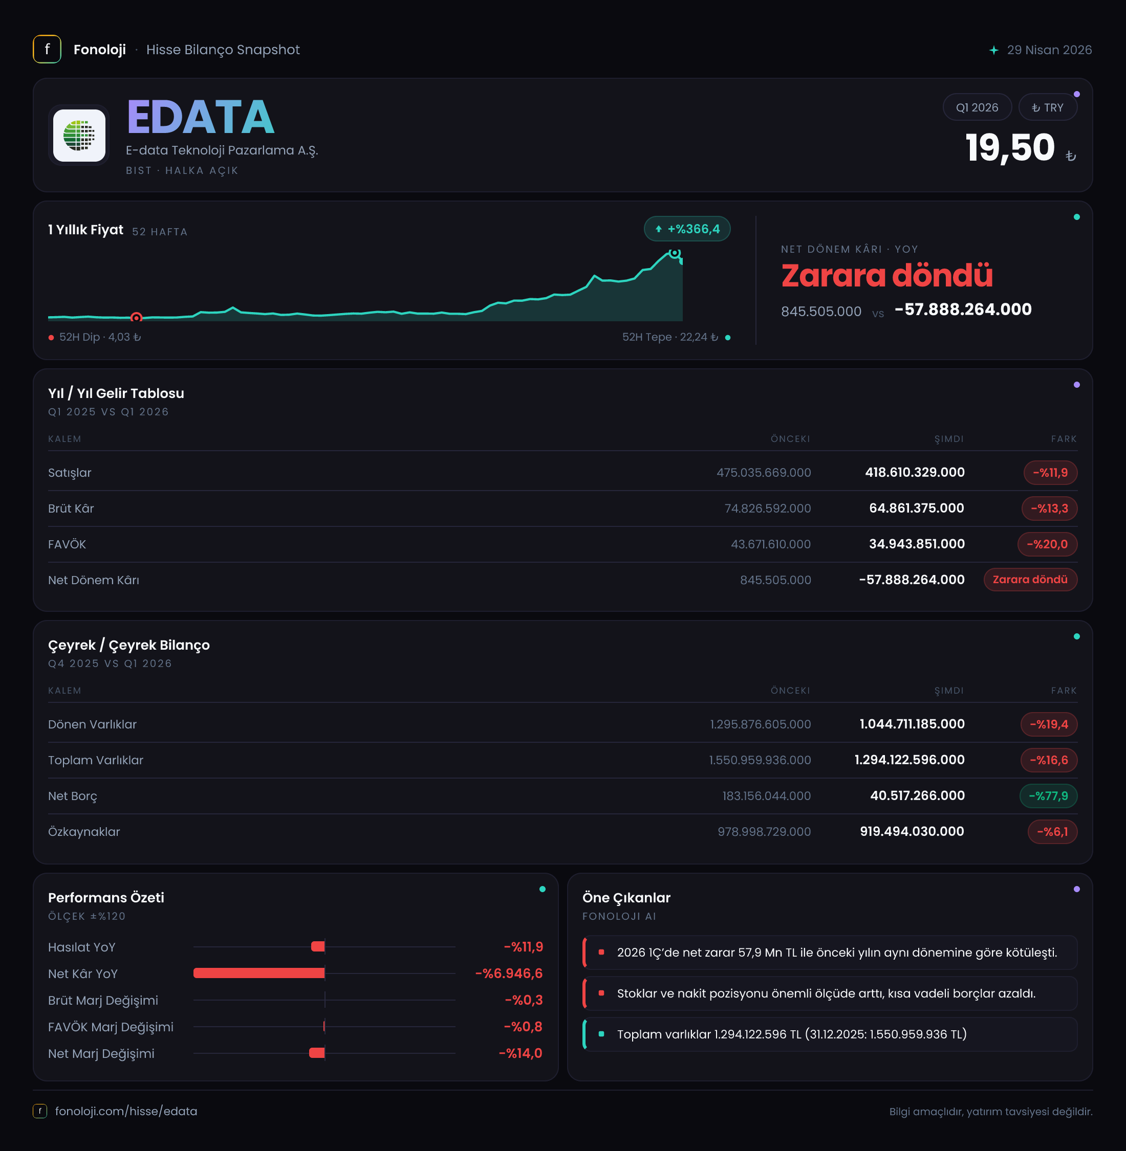Screen dimensions: 1126x1151
Task: Click the '52H Tepe · 22,24' label
Action: (670, 337)
